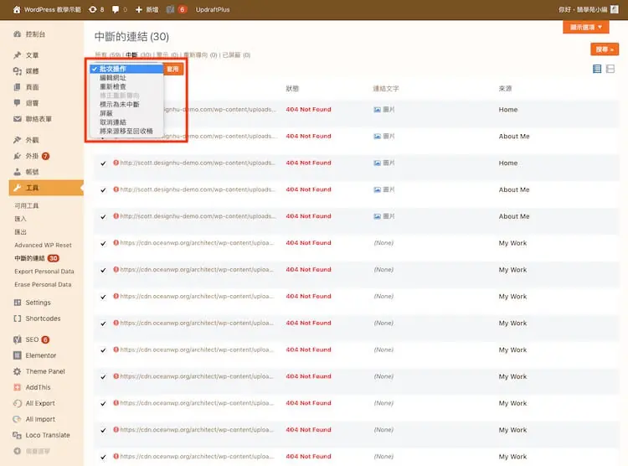Choose 編輯網址 from the bulk actions list

pos(126,78)
